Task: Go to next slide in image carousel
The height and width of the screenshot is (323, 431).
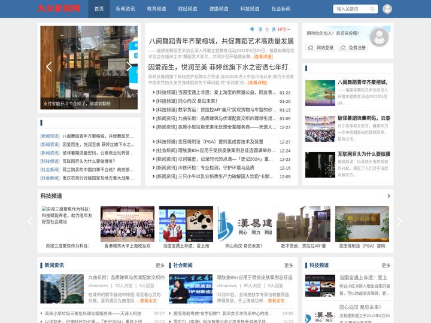Action: click(129, 66)
